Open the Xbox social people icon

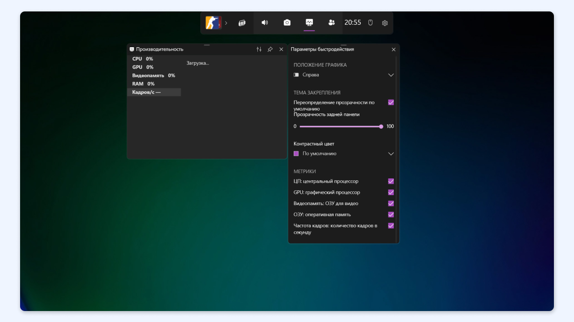coord(331,22)
